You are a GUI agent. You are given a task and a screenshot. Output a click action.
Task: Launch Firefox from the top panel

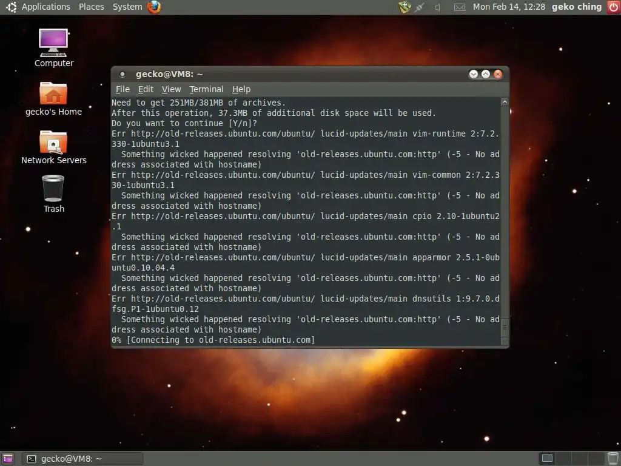click(154, 7)
